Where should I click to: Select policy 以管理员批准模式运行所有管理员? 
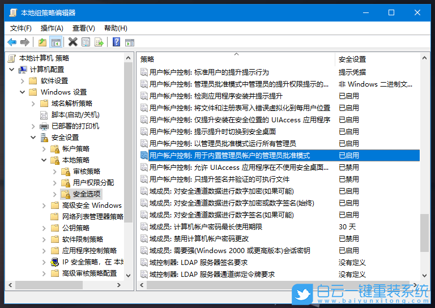223,144
